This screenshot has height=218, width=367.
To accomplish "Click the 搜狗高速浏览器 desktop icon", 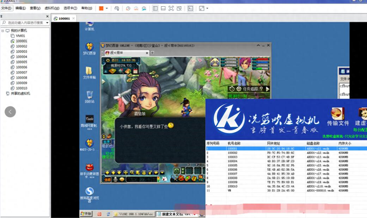I will pyautogui.click(x=90, y=195).
